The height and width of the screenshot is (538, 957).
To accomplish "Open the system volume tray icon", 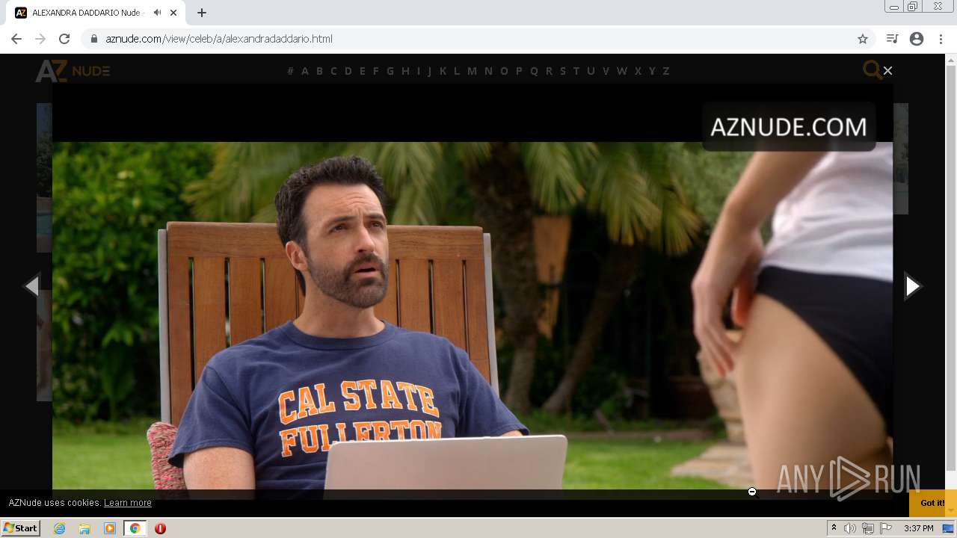I will click(x=850, y=528).
